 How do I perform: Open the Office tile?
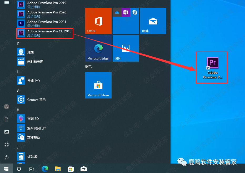coord(98,21)
